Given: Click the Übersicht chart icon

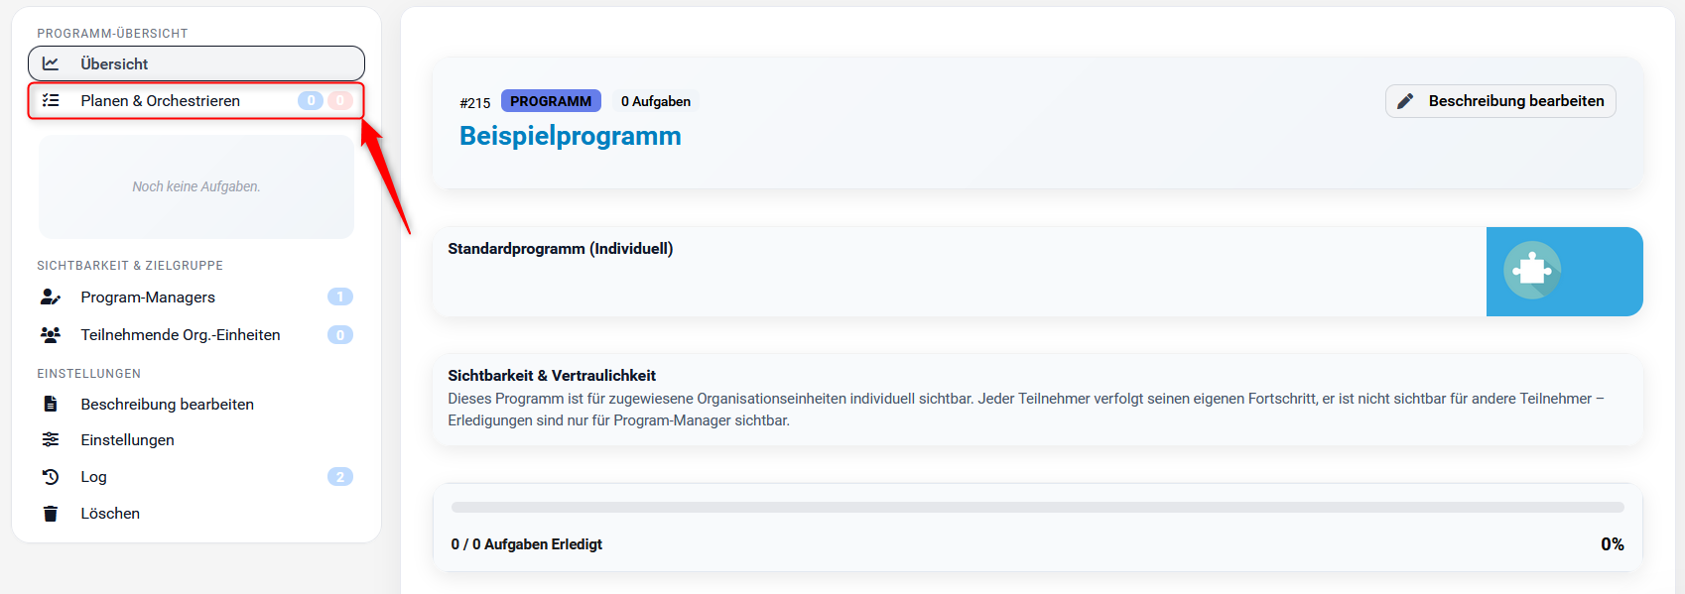Looking at the screenshot, I should click(51, 63).
